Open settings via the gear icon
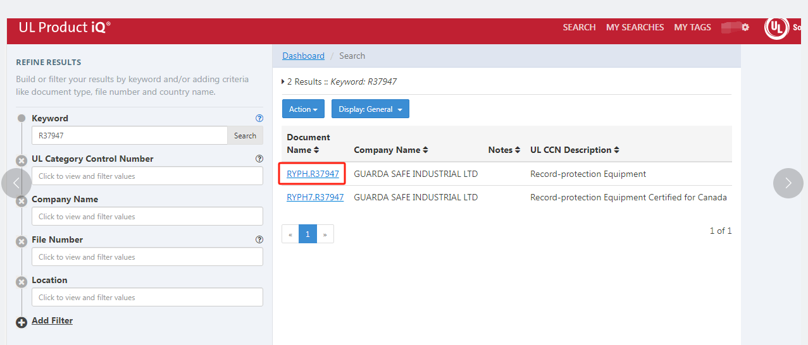The height and width of the screenshot is (345, 808). click(x=745, y=27)
